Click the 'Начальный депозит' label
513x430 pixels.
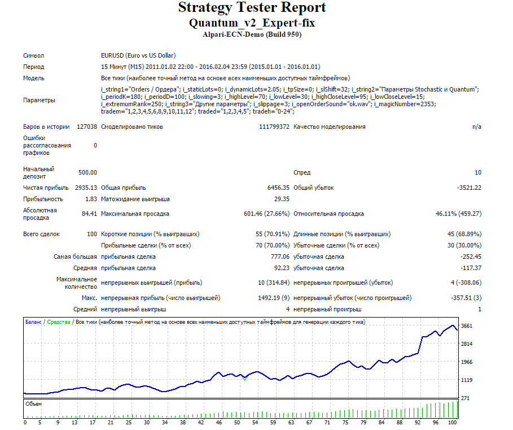pyautogui.click(x=38, y=172)
